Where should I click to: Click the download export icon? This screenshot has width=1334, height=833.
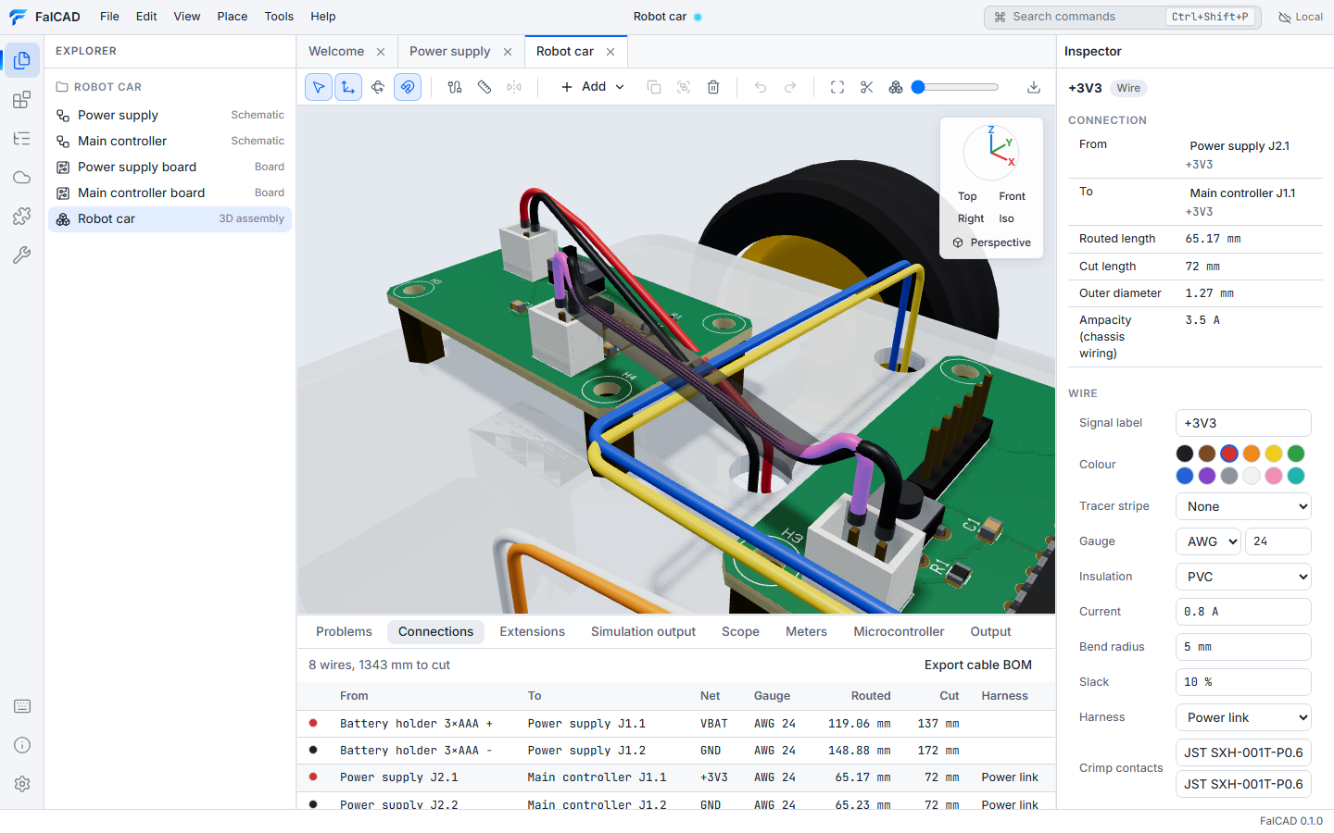point(1034,87)
